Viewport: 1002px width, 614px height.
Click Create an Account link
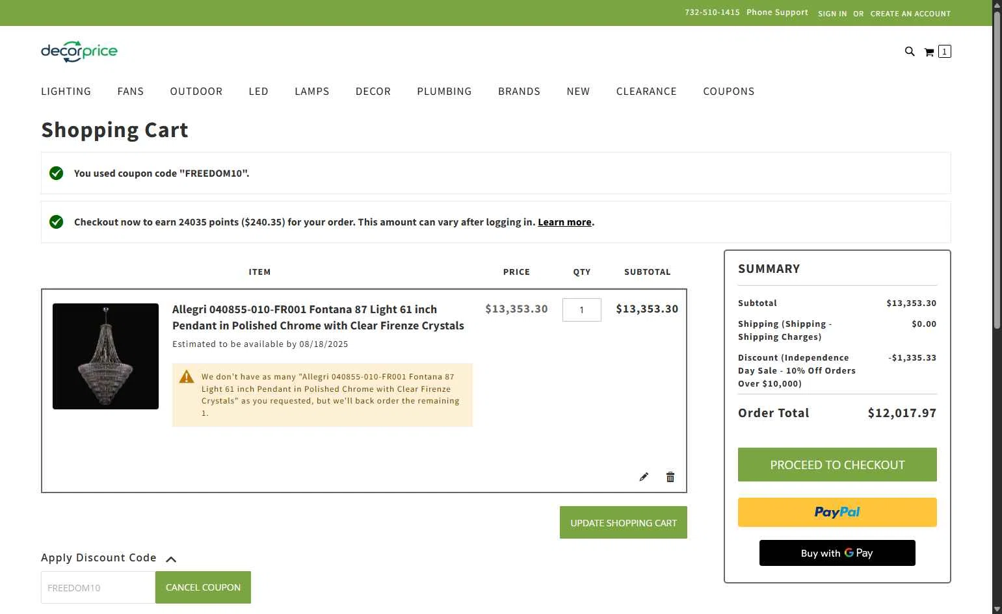[x=910, y=14]
